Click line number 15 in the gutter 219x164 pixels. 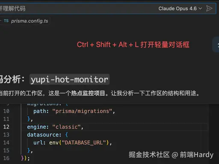point(6,150)
